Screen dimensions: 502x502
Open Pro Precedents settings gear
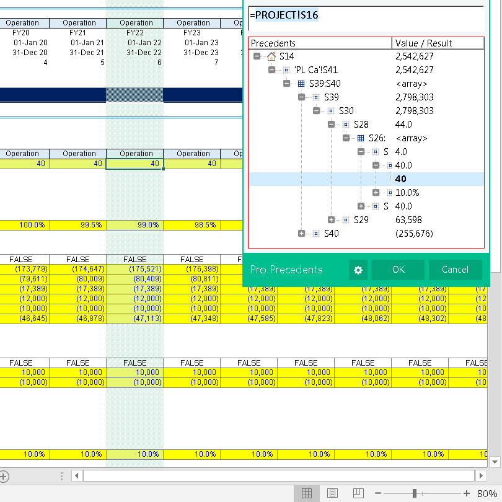[x=358, y=270]
